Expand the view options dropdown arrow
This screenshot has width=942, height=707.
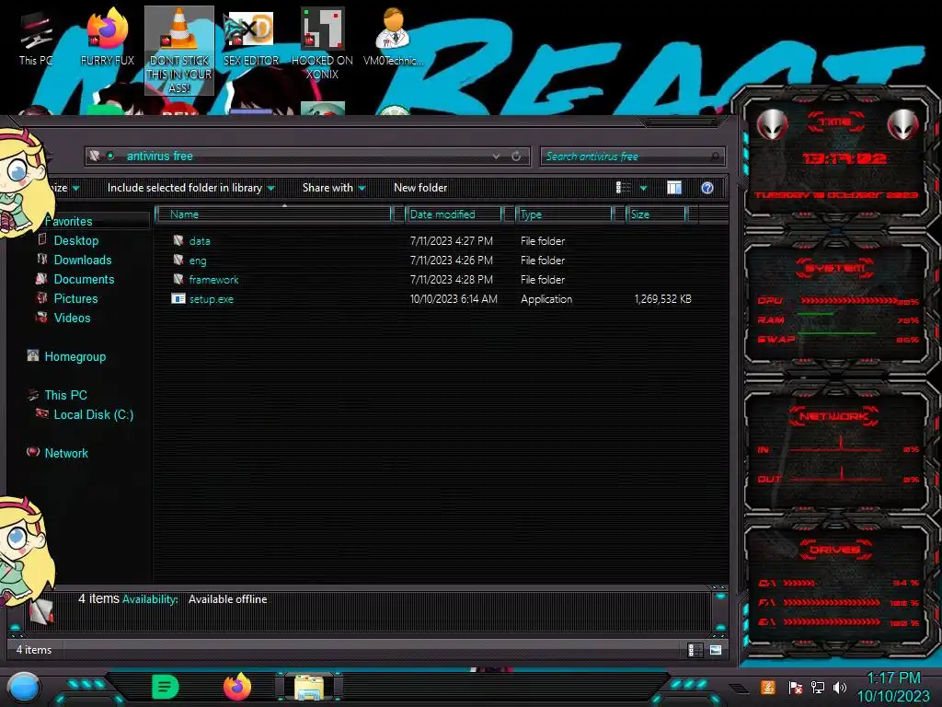coord(643,188)
